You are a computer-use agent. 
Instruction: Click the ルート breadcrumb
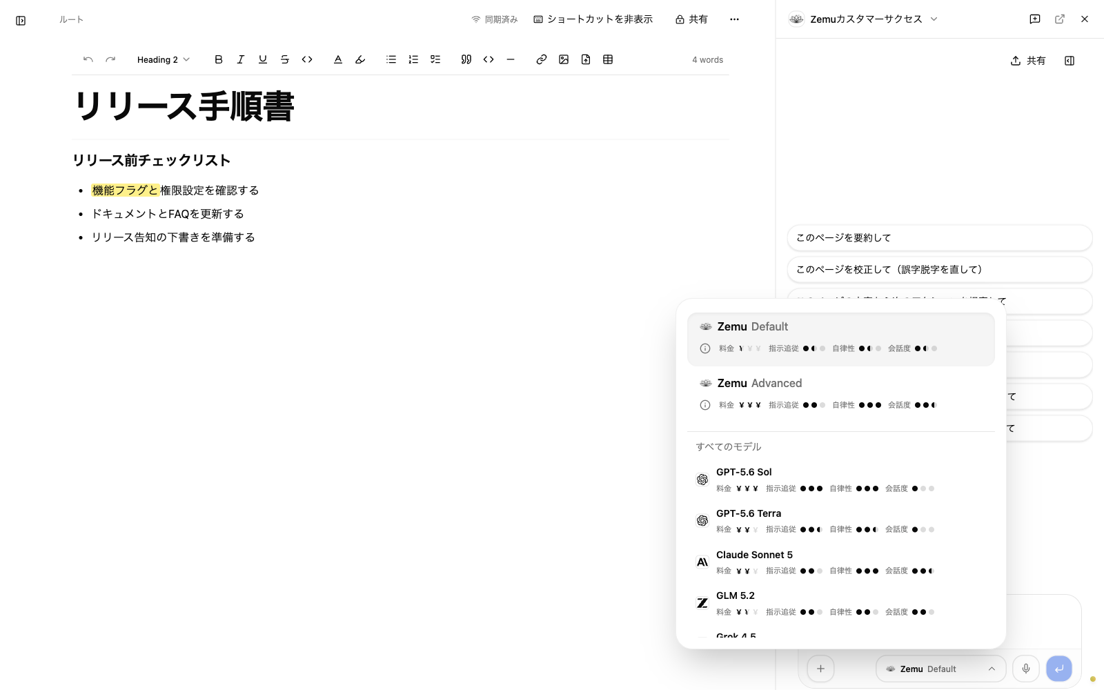pyautogui.click(x=71, y=19)
